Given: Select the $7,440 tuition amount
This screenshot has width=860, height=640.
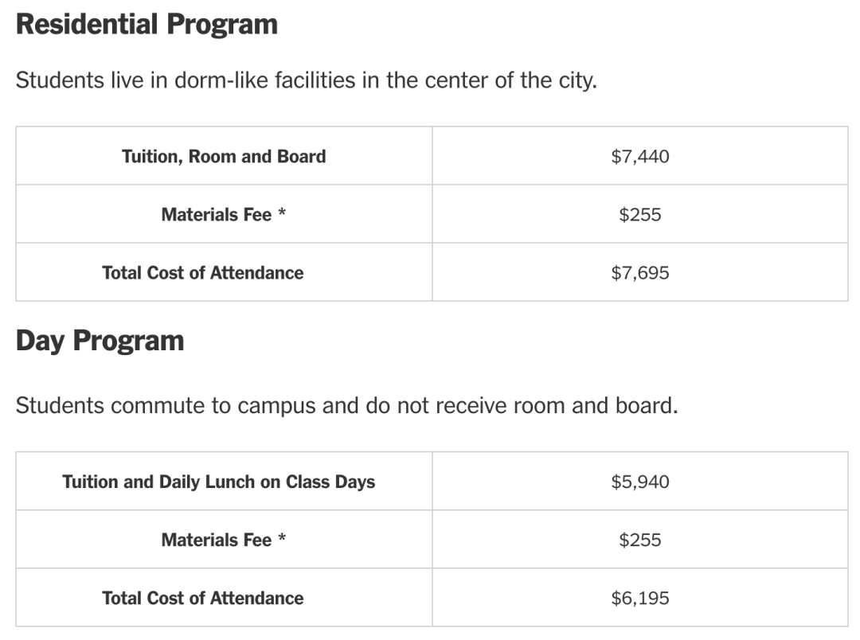Looking at the screenshot, I should click(x=639, y=156).
